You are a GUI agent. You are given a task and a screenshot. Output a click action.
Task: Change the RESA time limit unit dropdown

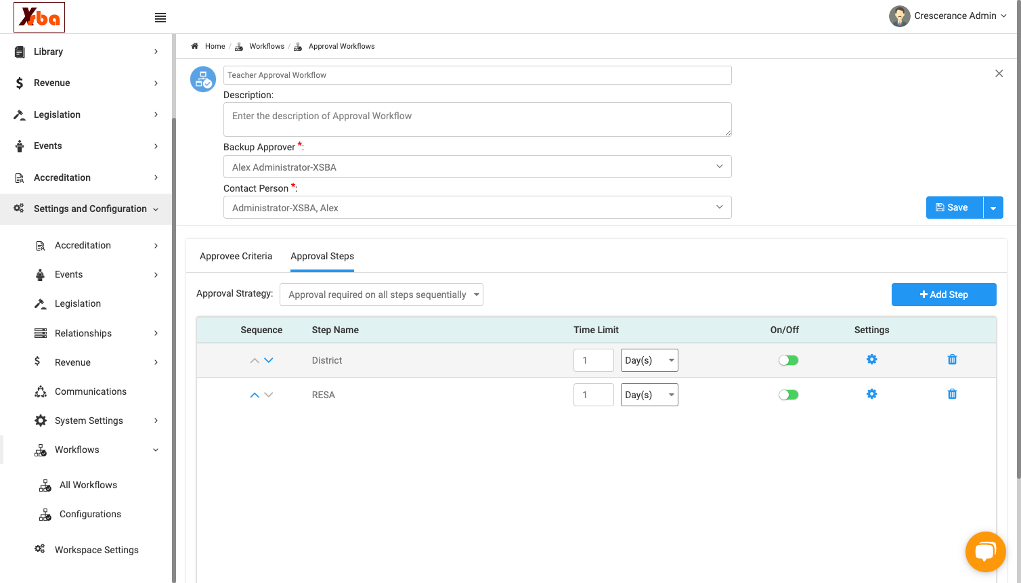tap(649, 395)
